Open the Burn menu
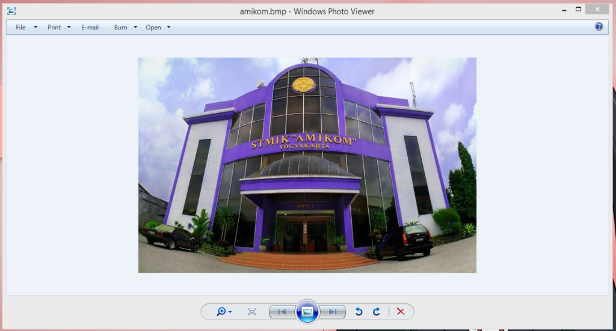616x331 pixels. click(x=120, y=27)
